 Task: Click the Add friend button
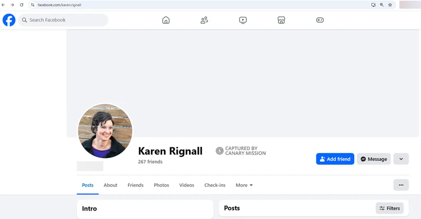point(335,159)
